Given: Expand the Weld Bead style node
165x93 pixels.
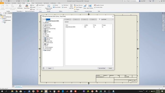Looking at the screenshot, I should pyautogui.click(x=43, y=50).
